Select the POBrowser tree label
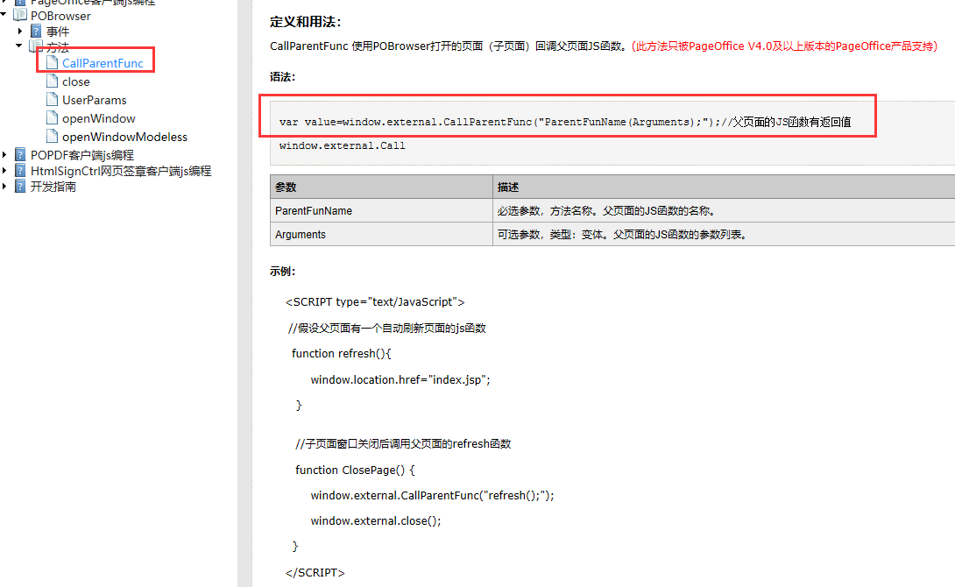 60,16
